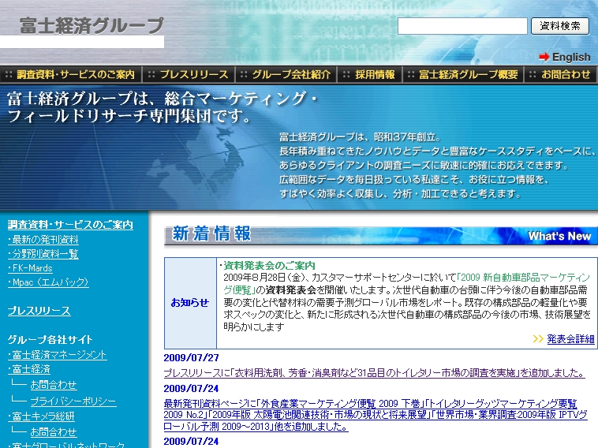Open 採用情報 nav item

pyautogui.click(x=375, y=74)
